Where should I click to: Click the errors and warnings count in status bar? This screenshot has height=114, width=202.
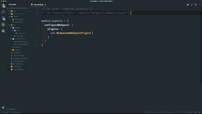pos(17,112)
